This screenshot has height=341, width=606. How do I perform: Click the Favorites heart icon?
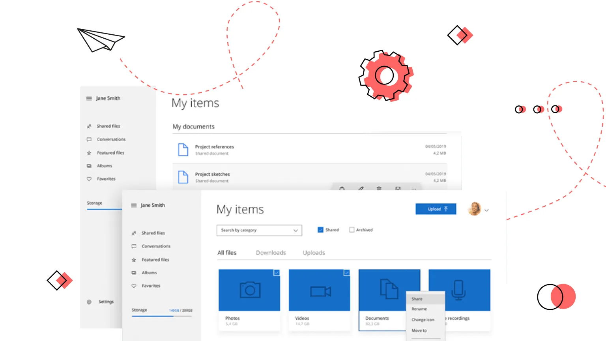tap(135, 285)
